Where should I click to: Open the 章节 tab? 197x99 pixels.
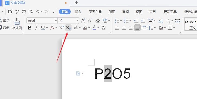153,12
